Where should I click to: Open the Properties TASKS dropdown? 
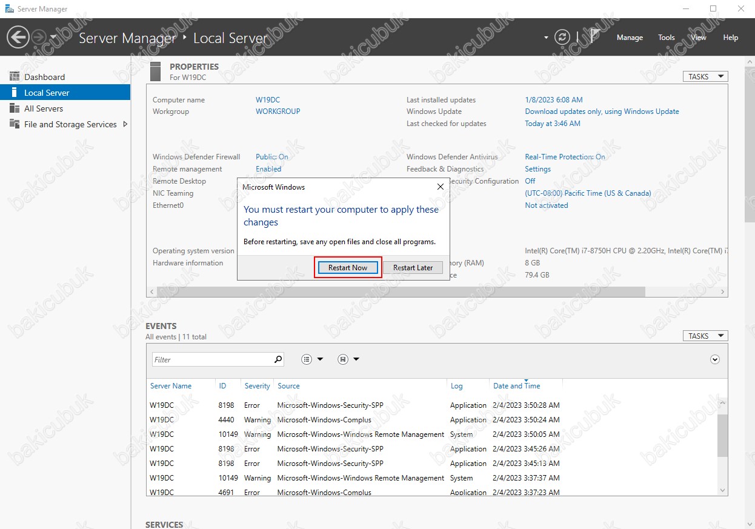(705, 76)
